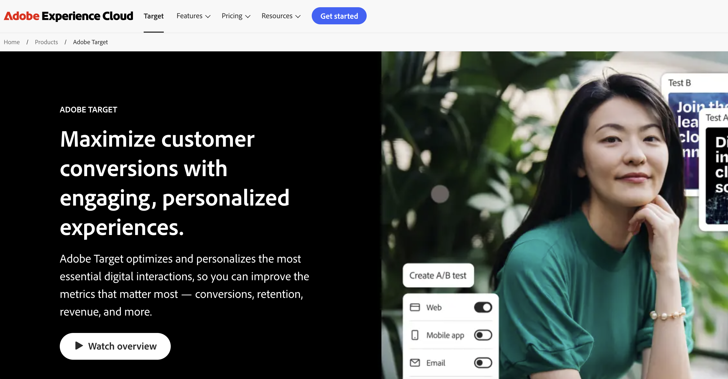The width and height of the screenshot is (728, 379).
Task: Click the Email envelope icon
Action: [415, 363]
